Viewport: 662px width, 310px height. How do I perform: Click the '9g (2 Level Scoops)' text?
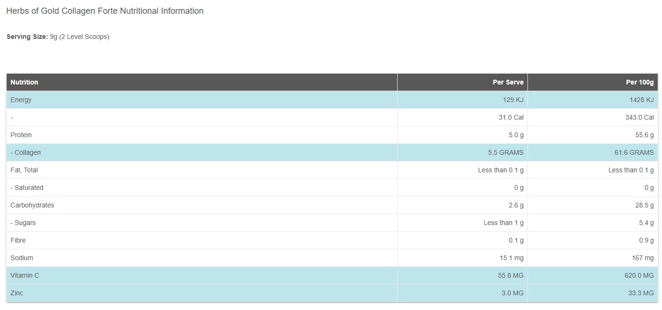[x=79, y=37]
